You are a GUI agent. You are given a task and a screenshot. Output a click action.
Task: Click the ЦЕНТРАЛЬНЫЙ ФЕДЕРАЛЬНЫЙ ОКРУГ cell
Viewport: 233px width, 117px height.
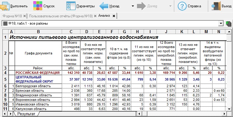tap(38, 79)
